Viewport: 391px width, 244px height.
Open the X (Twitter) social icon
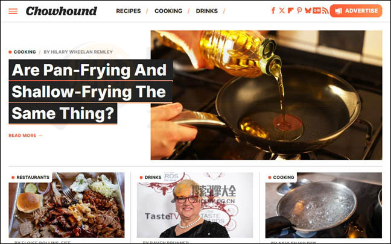pos(282,10)
